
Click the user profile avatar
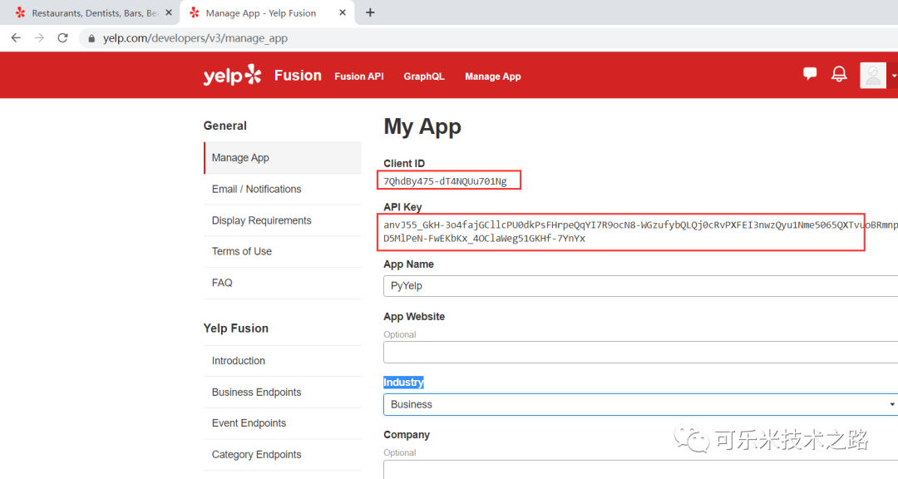point(873,76)
